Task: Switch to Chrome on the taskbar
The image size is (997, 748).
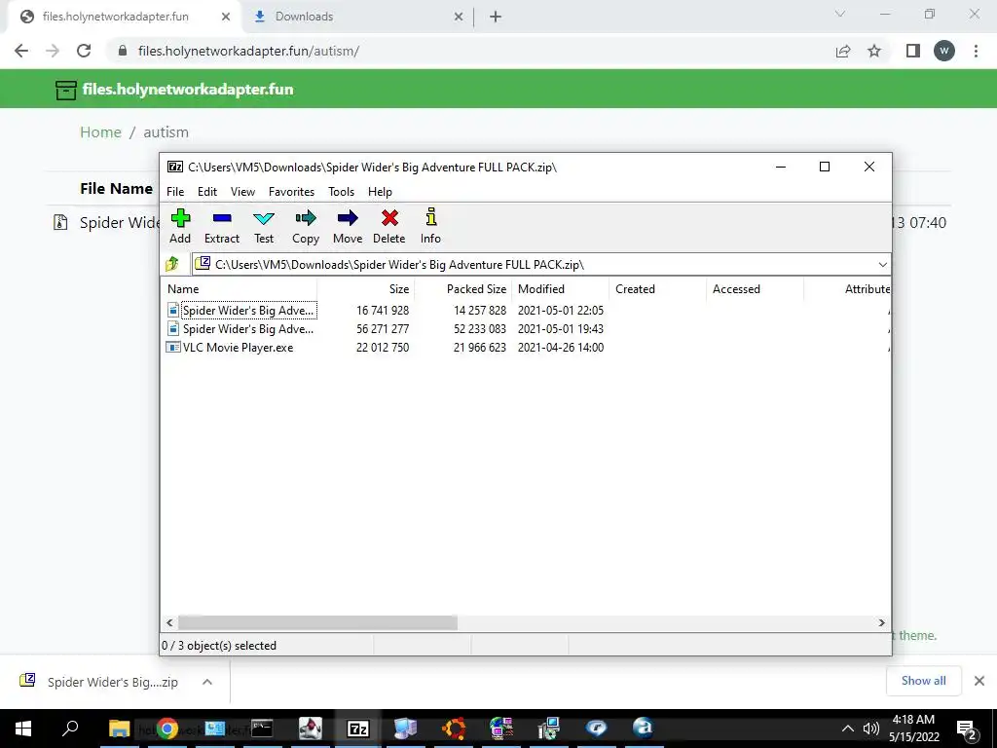Action: pos(167,729)
